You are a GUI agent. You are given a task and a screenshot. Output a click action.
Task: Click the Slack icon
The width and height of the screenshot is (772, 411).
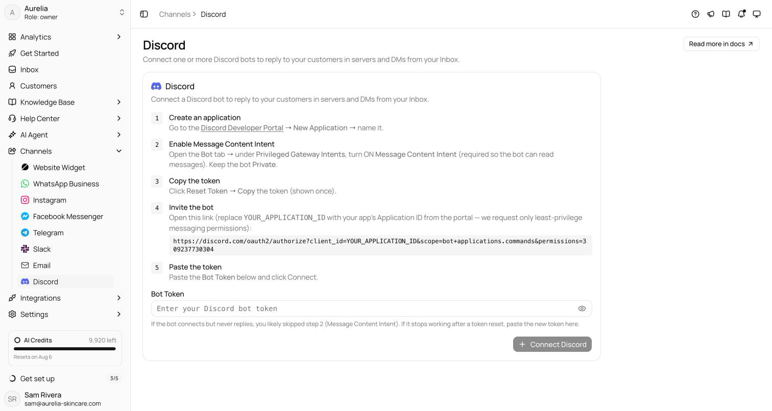click(25, 249)
